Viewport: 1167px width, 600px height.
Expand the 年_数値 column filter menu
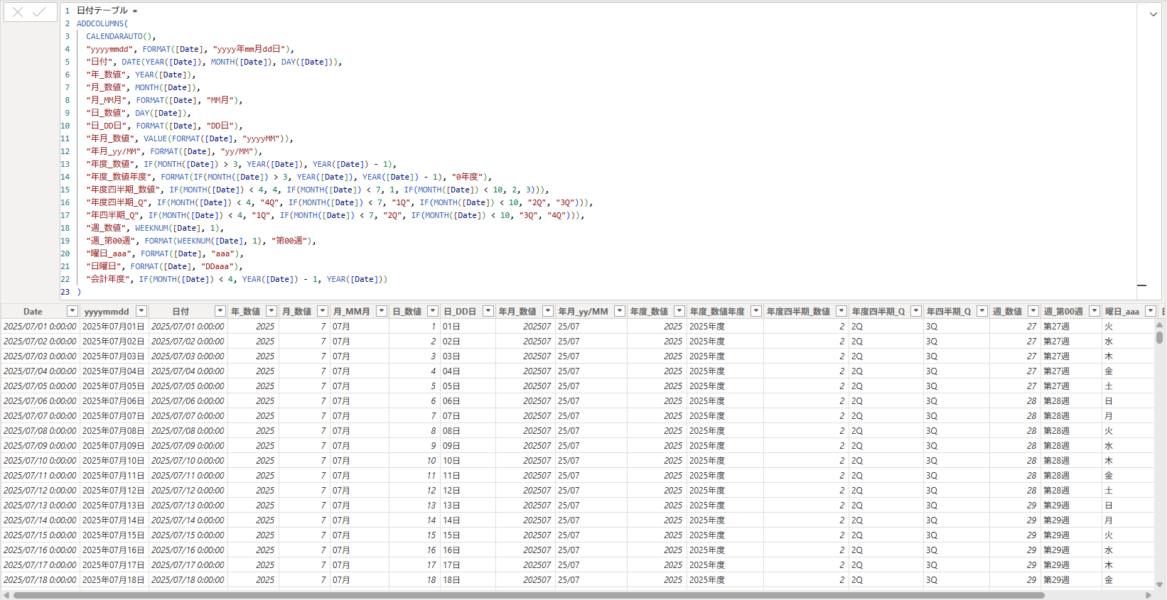[271, 311]
